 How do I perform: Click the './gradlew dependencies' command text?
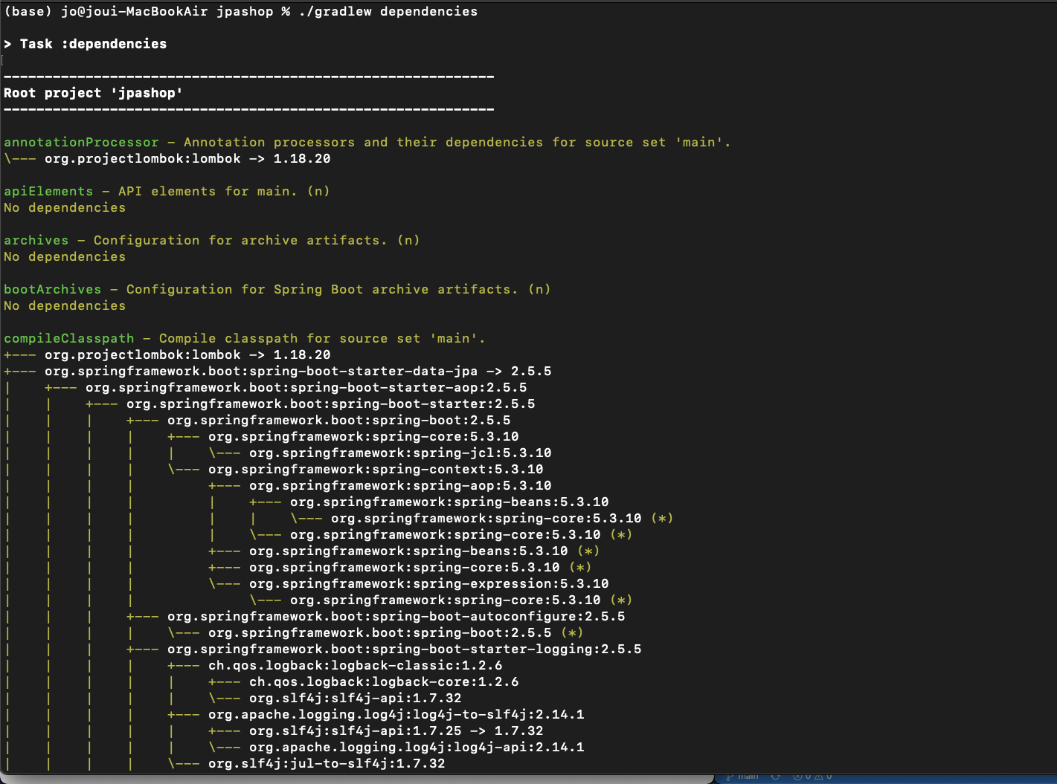click(x=388, y=11)
